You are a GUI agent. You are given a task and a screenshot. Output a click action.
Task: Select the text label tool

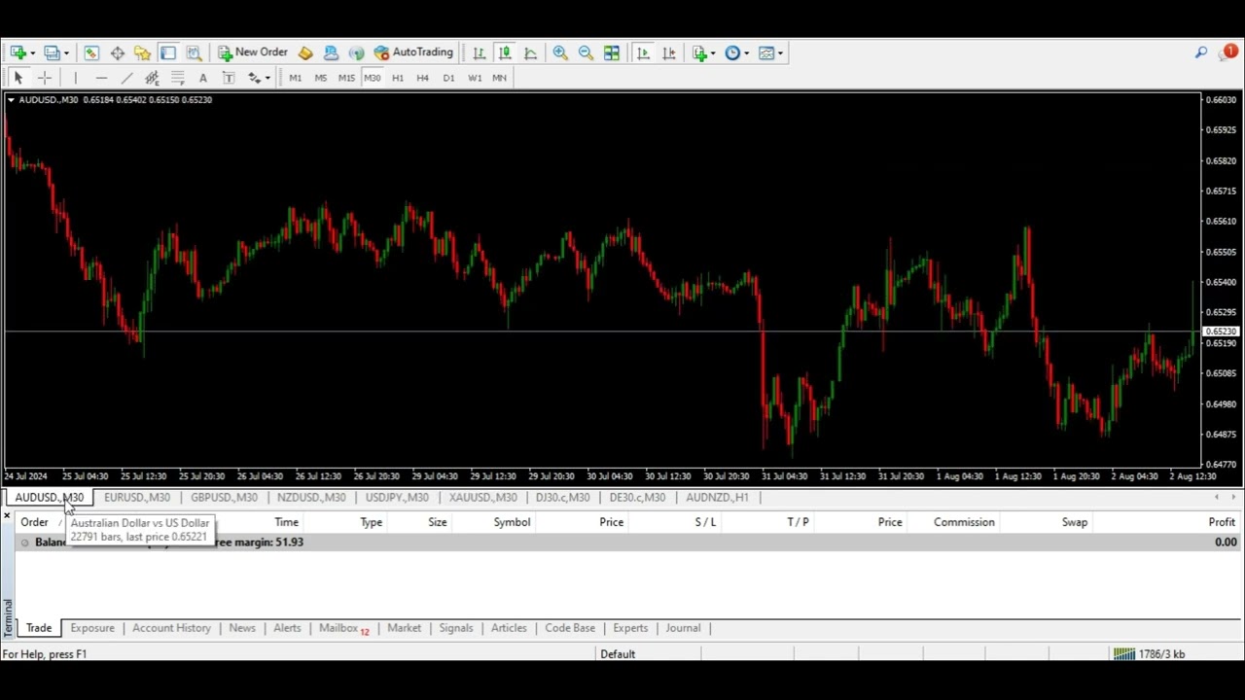[229, 78]
